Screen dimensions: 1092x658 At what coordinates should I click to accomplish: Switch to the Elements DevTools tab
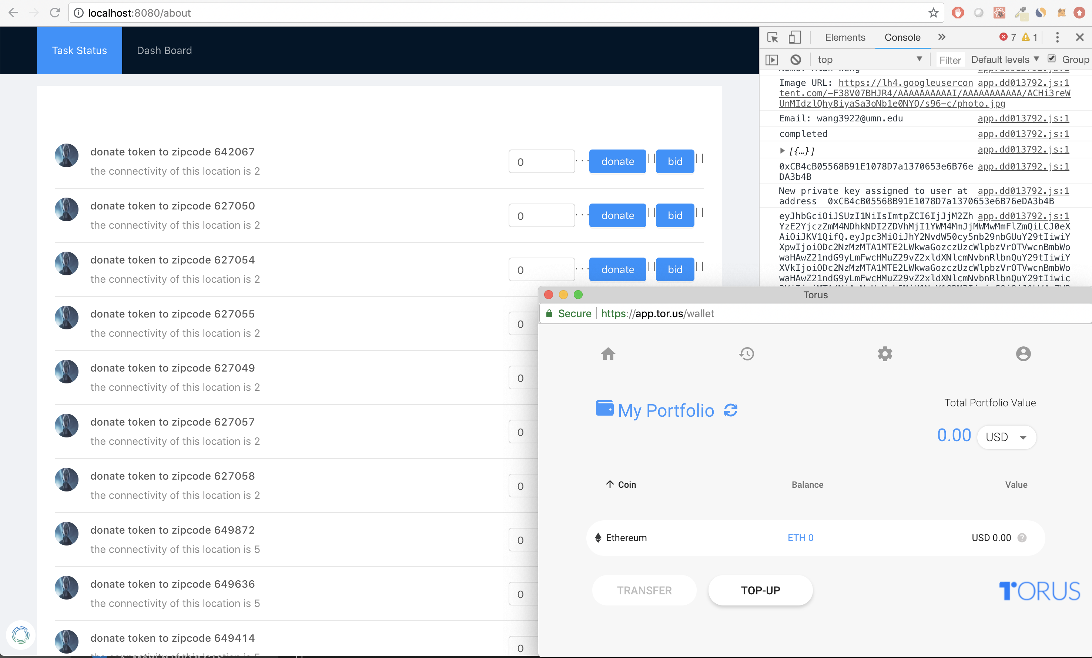pyautogui.click(x=845, y=37)
